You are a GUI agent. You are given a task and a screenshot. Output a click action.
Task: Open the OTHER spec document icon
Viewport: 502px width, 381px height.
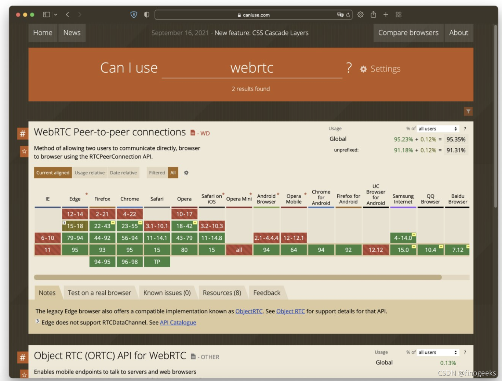click(193, 356)
